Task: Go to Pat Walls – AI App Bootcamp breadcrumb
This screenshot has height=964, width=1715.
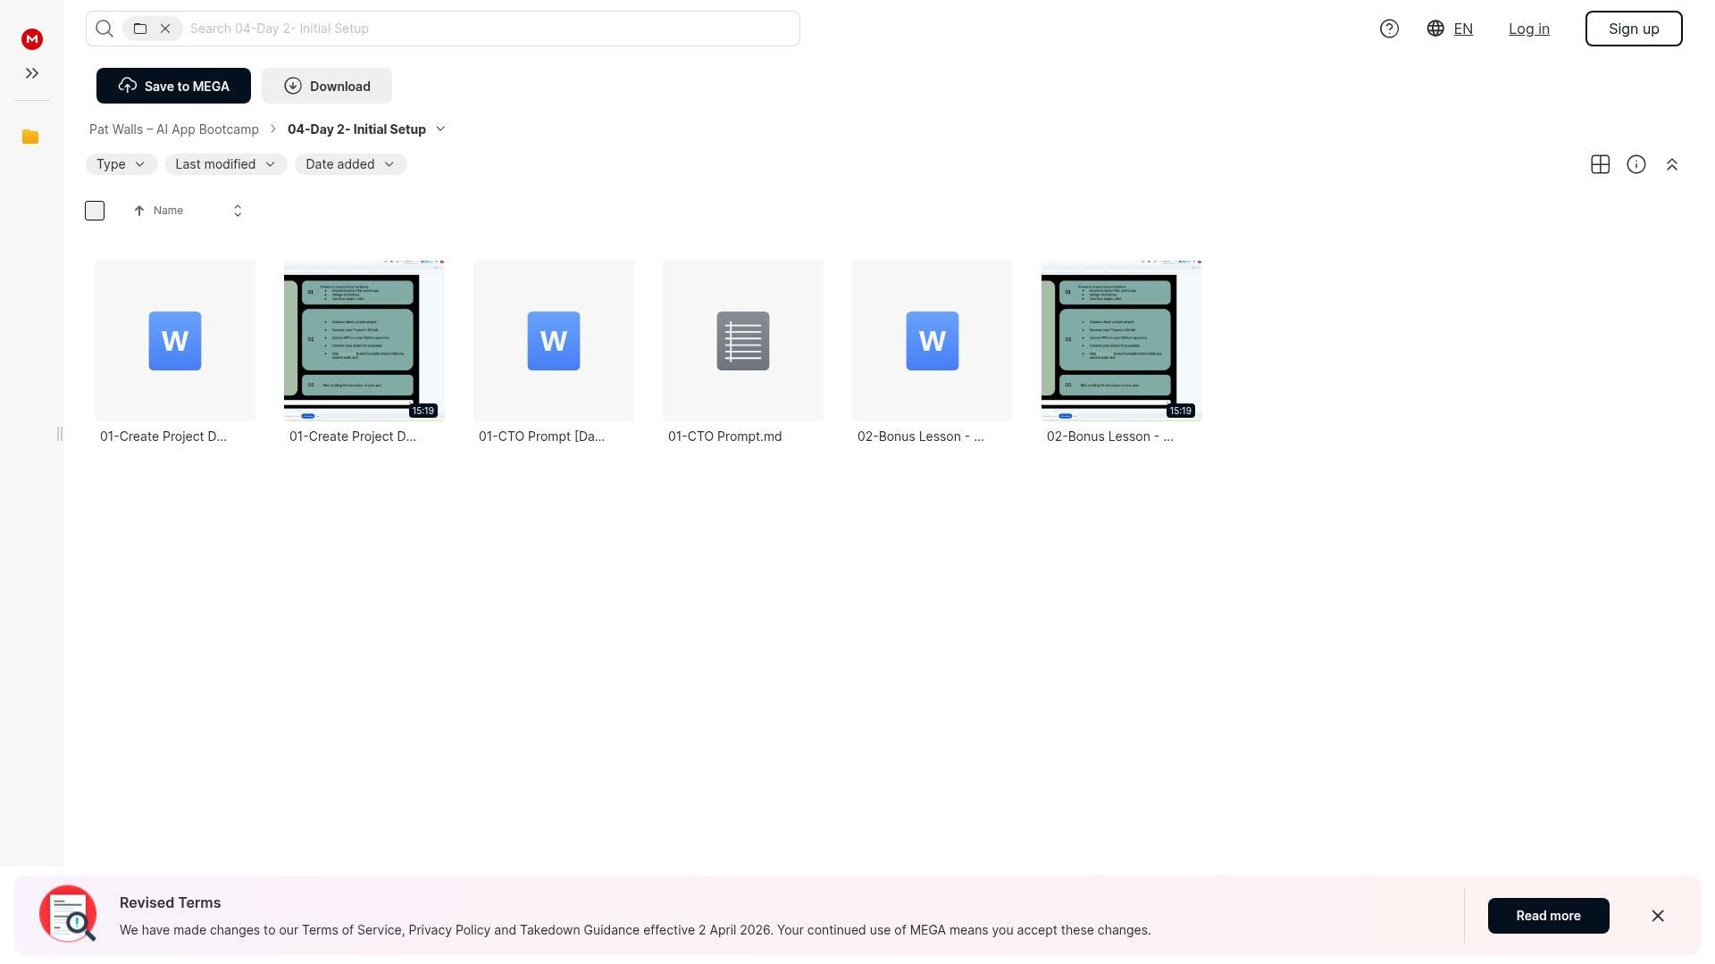Action: pyautogui.click(x=174, y=129)
